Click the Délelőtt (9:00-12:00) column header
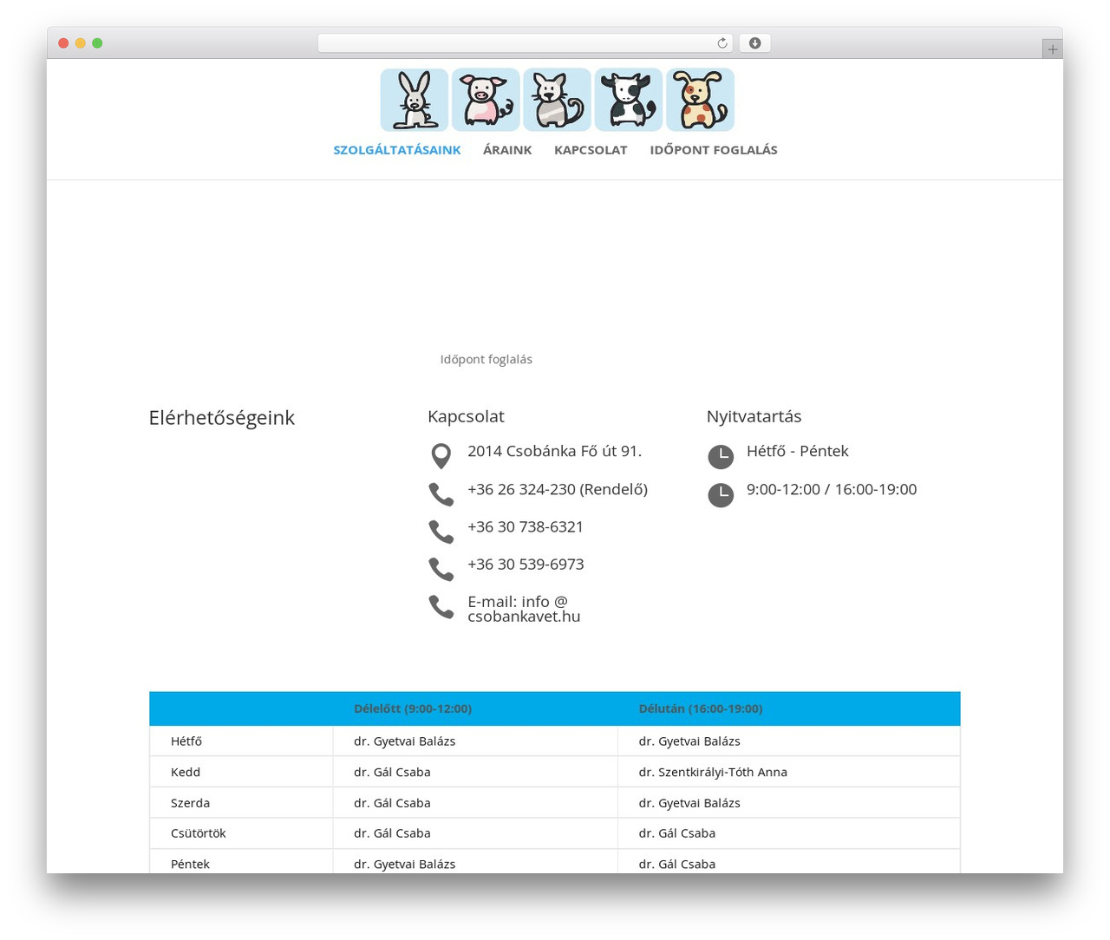 coord(413,708)
